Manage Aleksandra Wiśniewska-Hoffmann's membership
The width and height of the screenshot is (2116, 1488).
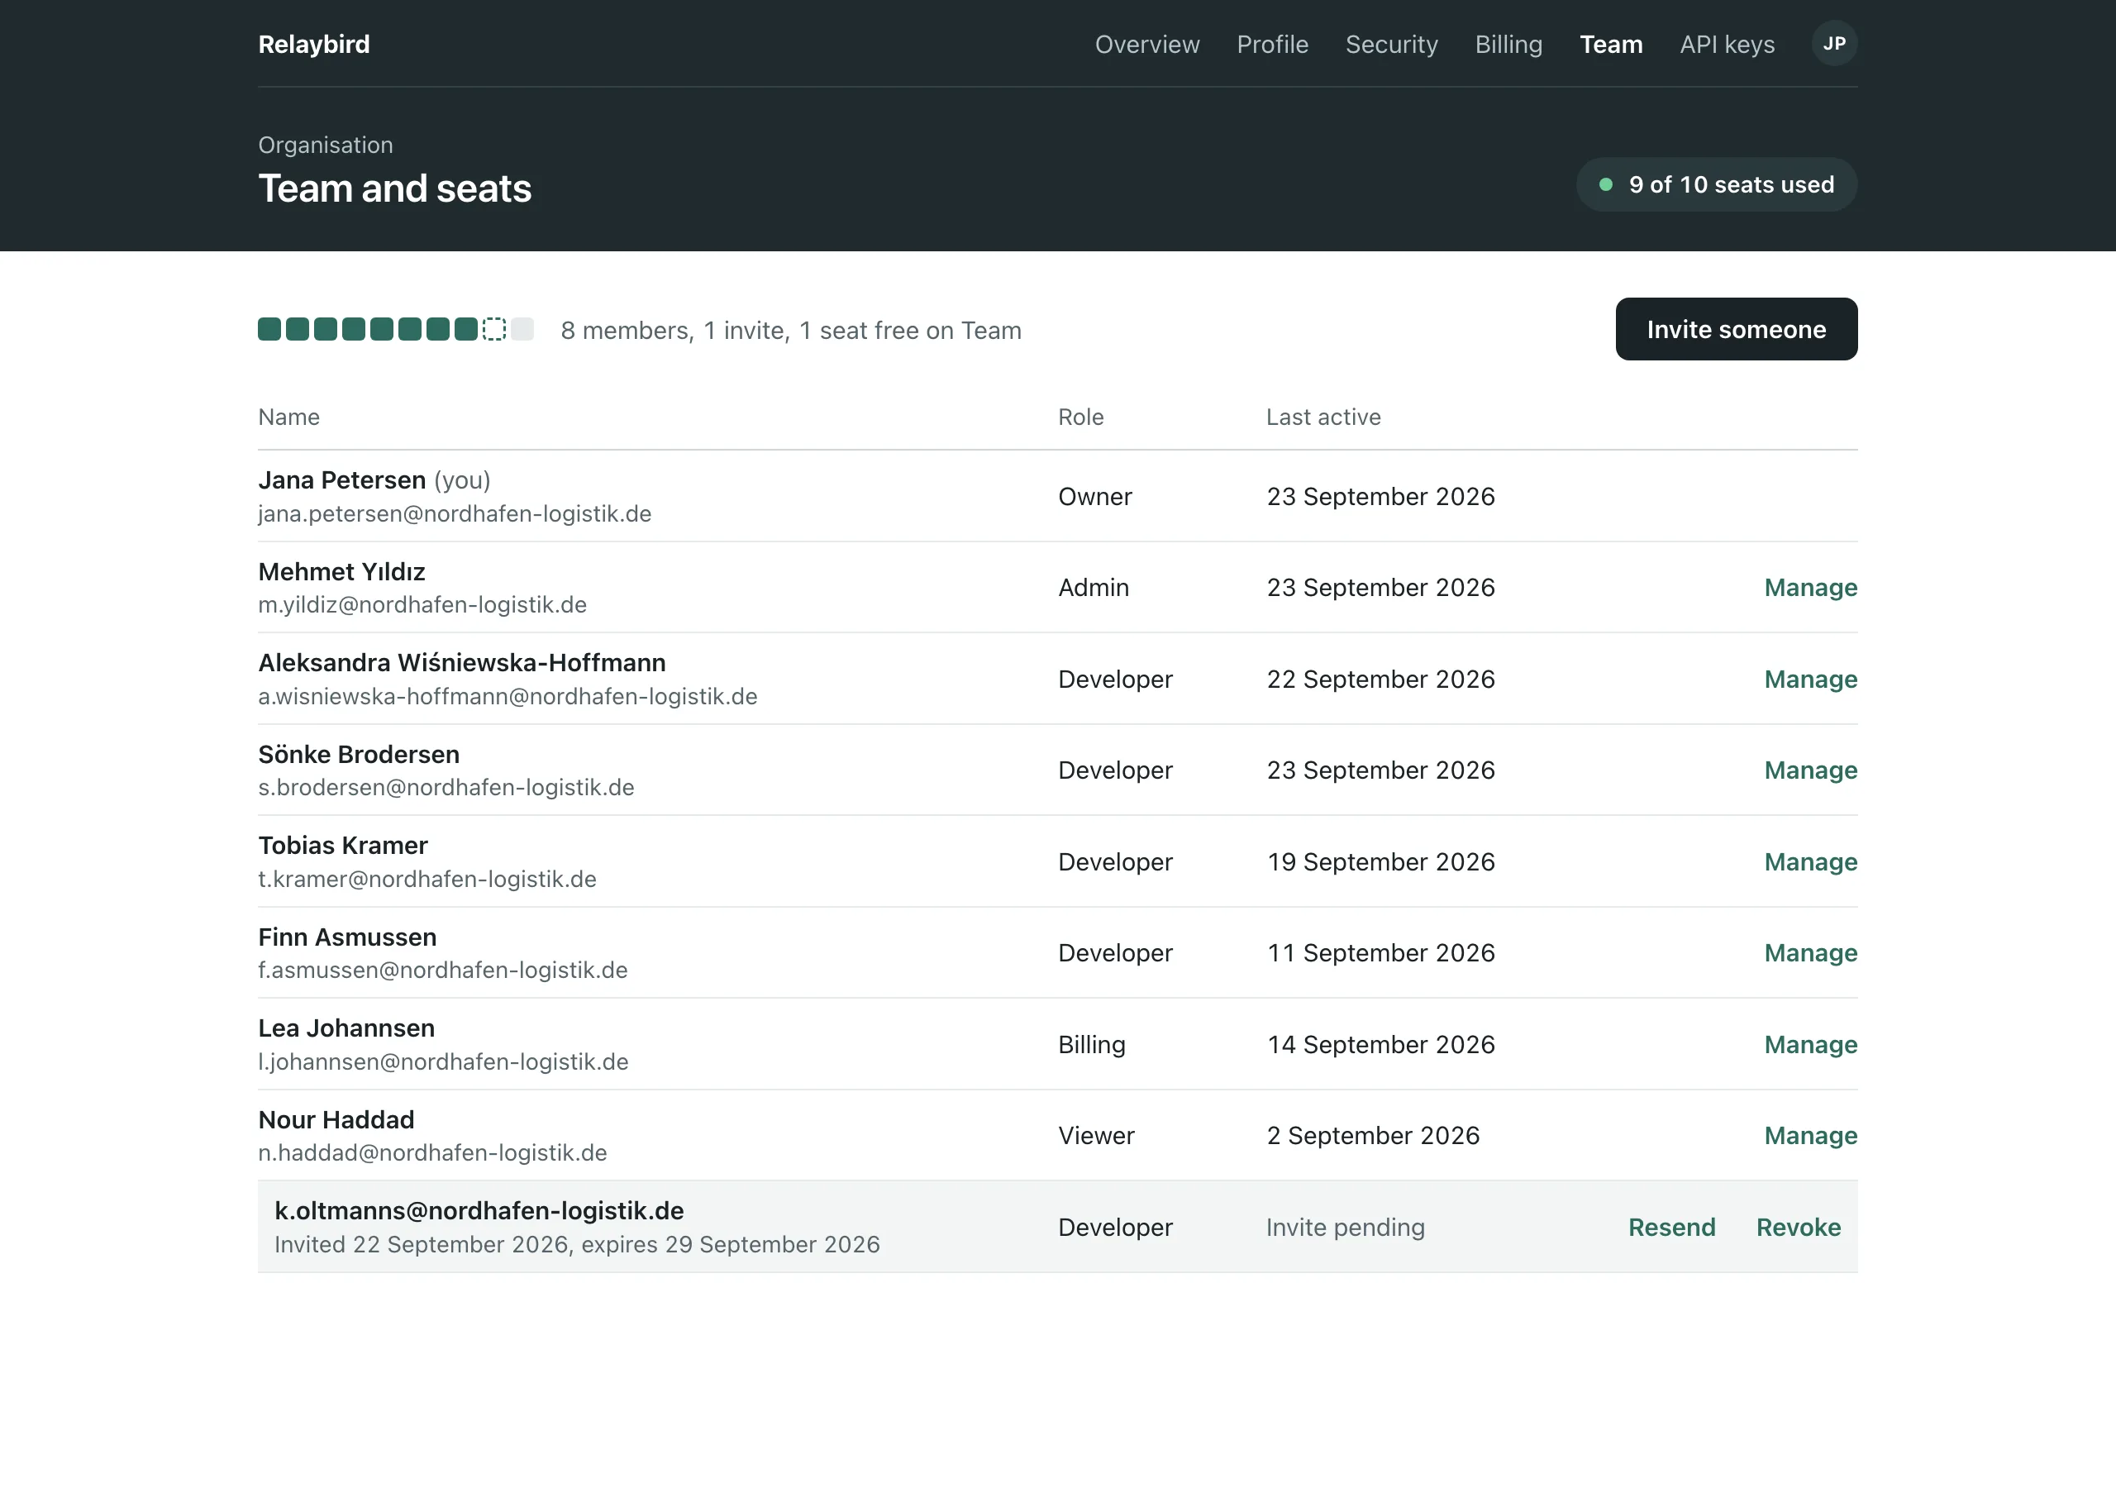(x=1810, y=680)
